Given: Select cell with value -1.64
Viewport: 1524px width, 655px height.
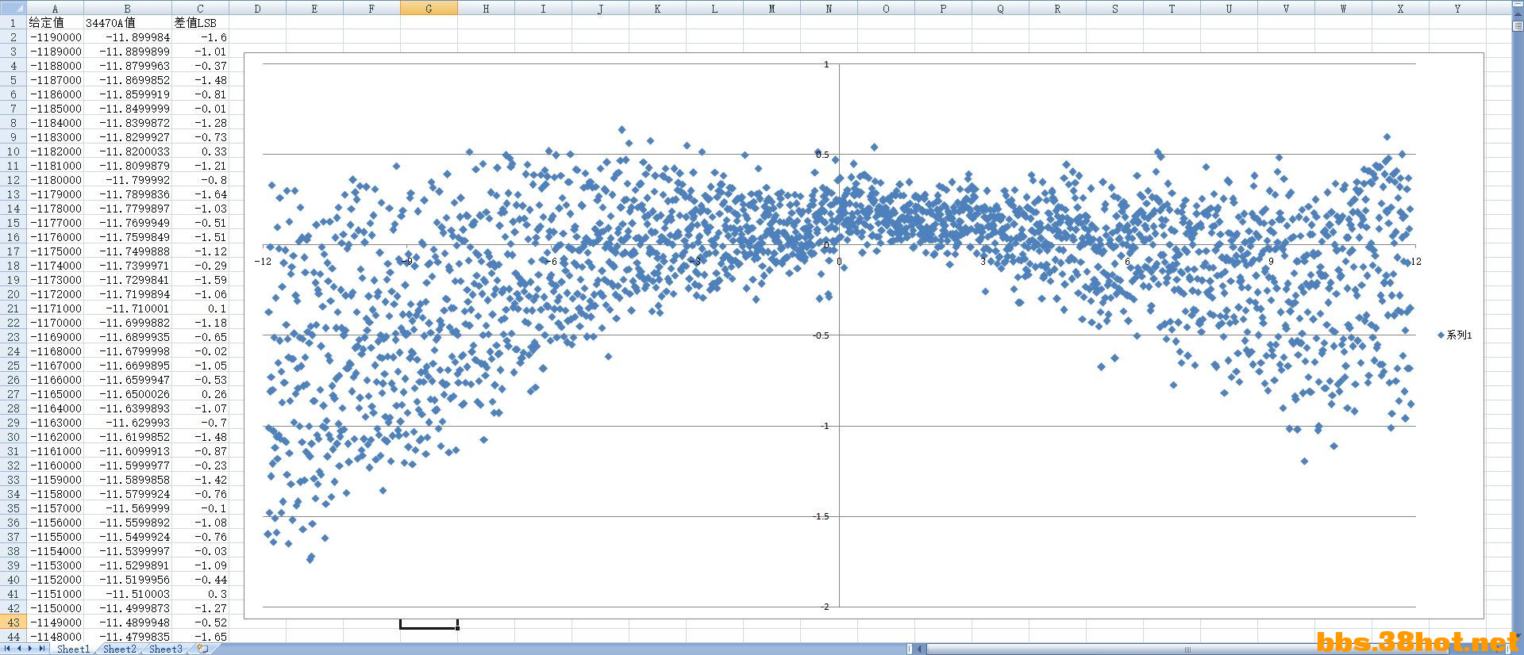Looking at the screenshot, I should pyautogui.click(x=200, y=194).
